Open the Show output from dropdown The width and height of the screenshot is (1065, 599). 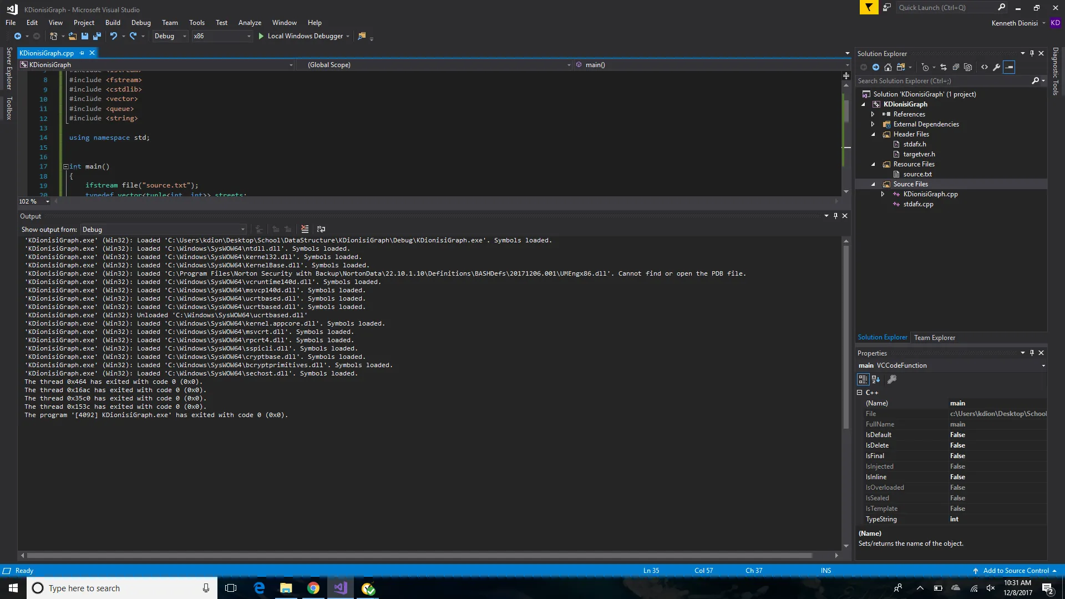164,229
